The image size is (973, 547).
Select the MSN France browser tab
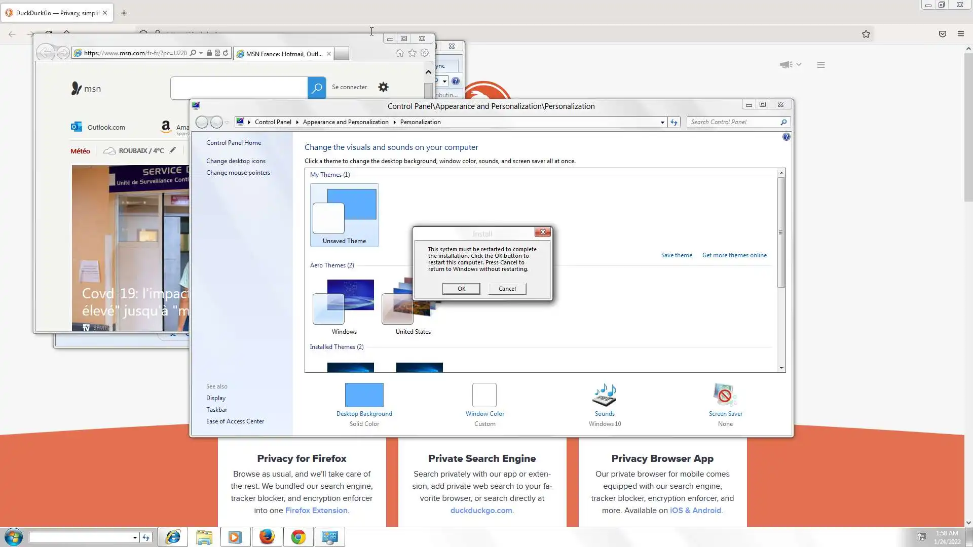tap(284, 54)
